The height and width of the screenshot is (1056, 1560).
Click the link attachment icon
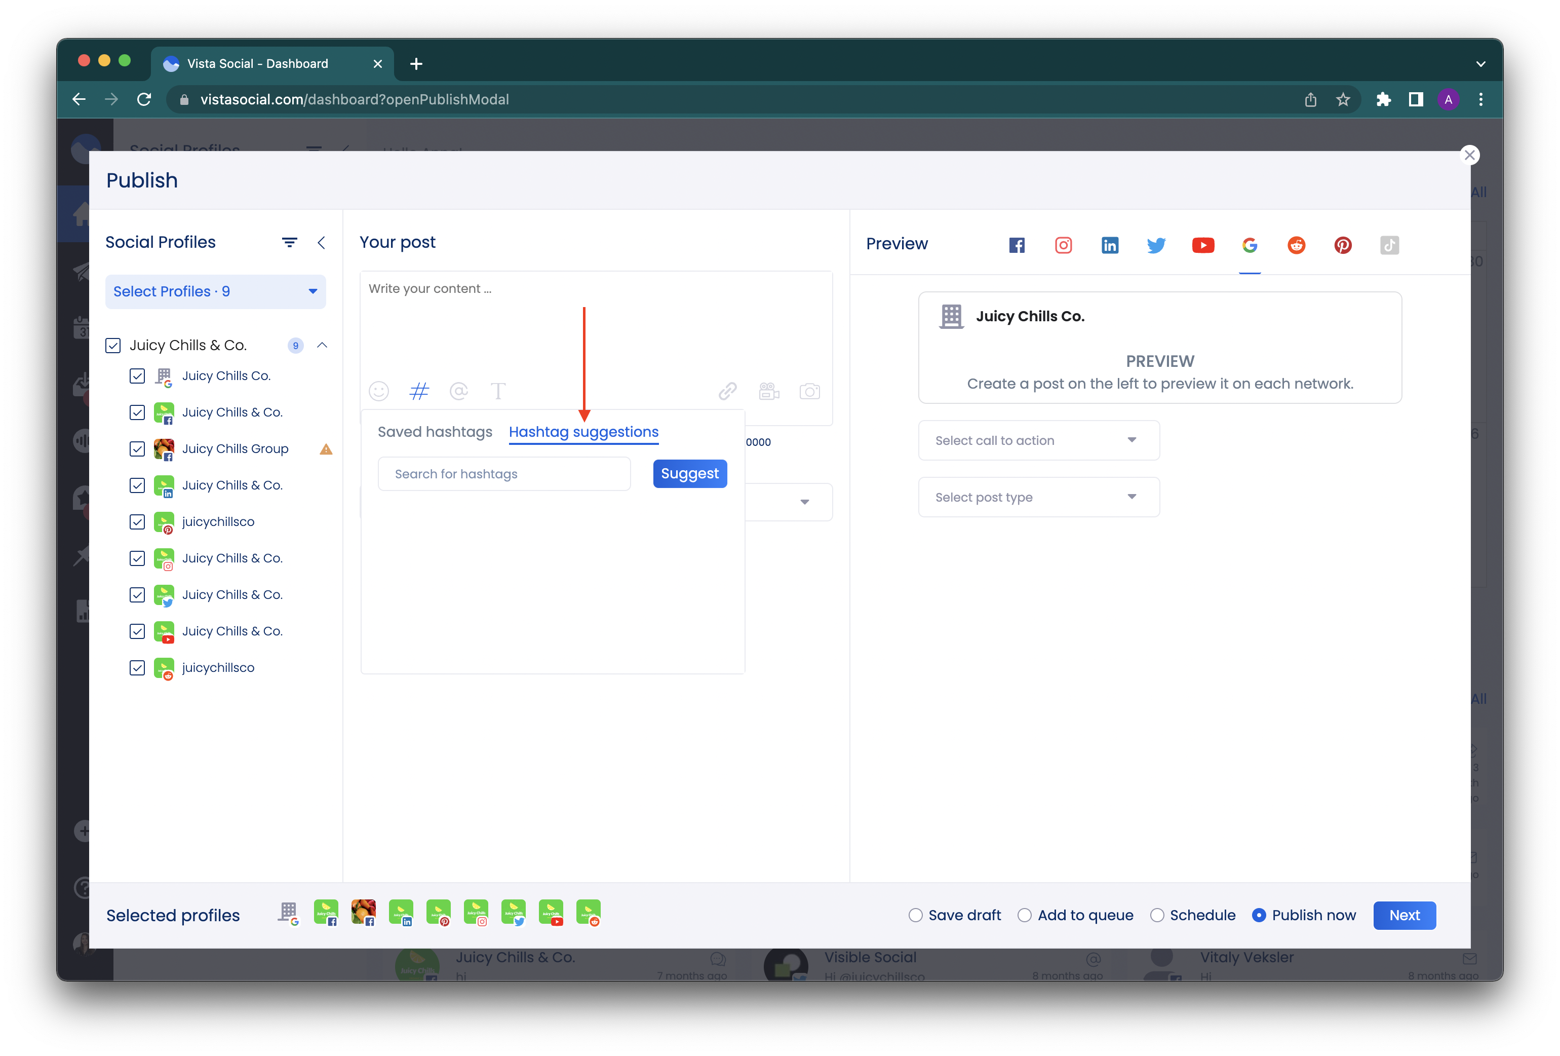pos(728,391)
